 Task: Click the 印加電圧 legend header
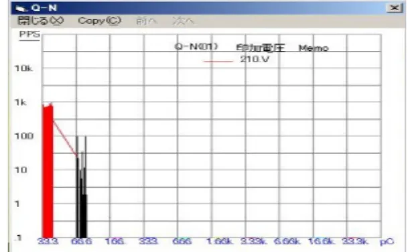(261, 48)
